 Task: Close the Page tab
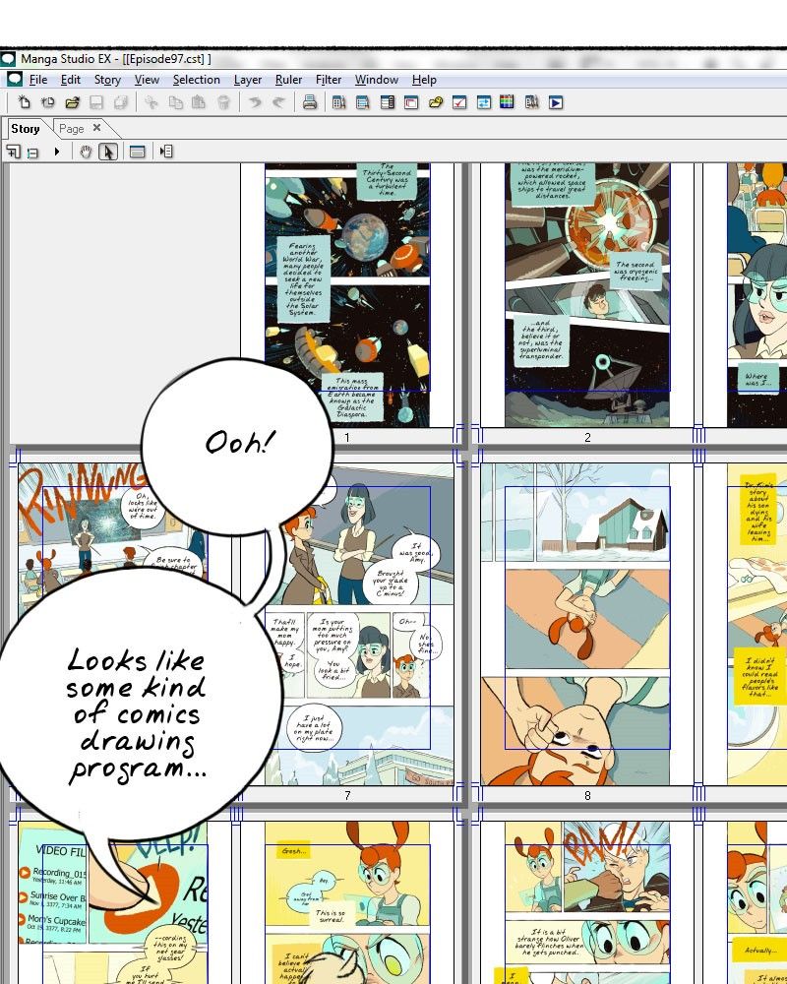pyautogui.click(x=96, y=128)
